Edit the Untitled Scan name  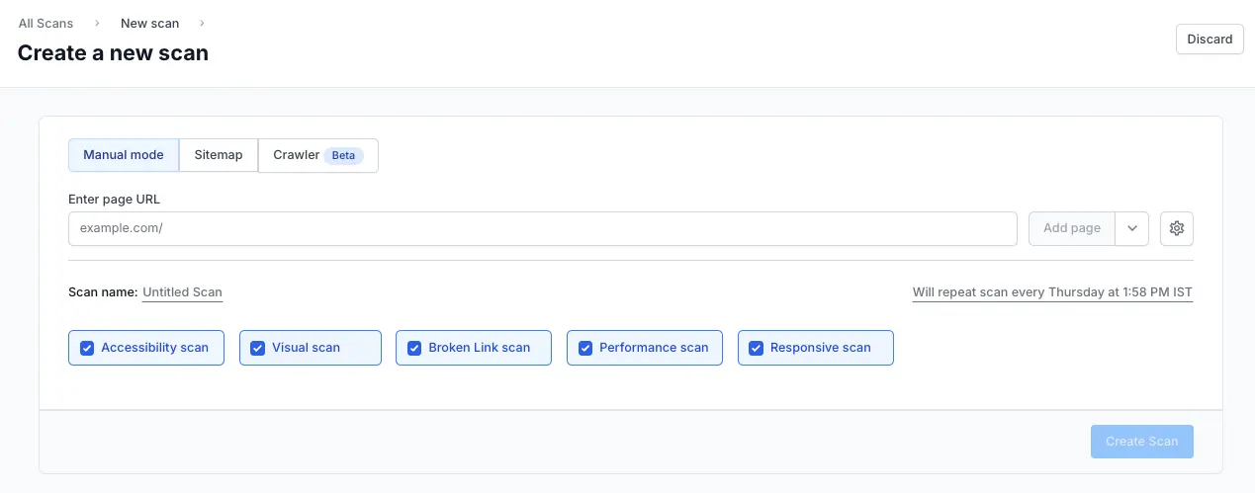click(x=182, y=292)
